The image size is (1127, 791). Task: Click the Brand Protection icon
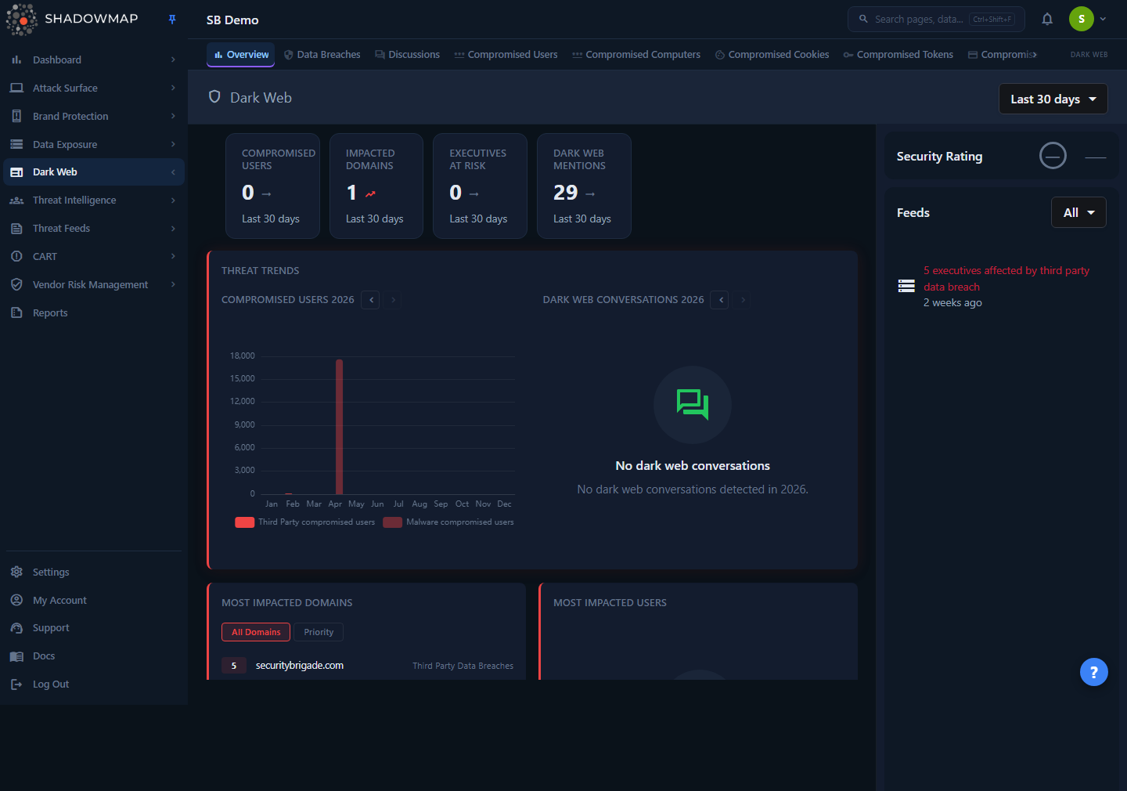click(16, 116)
